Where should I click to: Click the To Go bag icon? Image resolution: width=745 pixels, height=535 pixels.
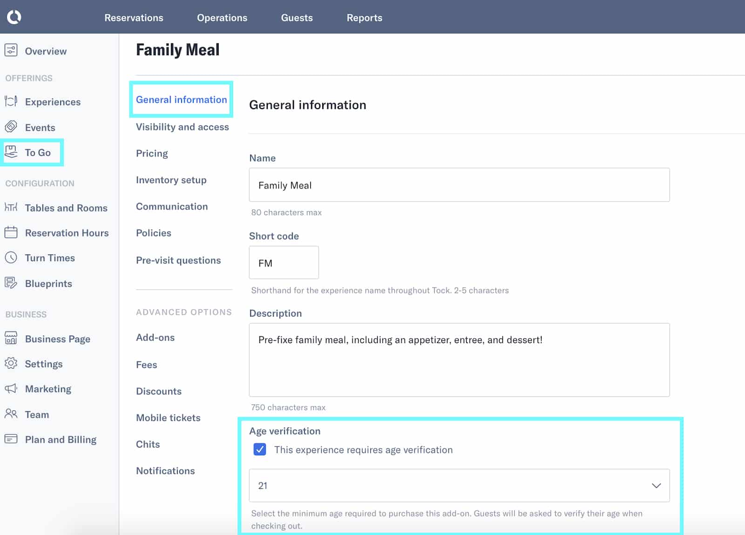pos(11,151)
